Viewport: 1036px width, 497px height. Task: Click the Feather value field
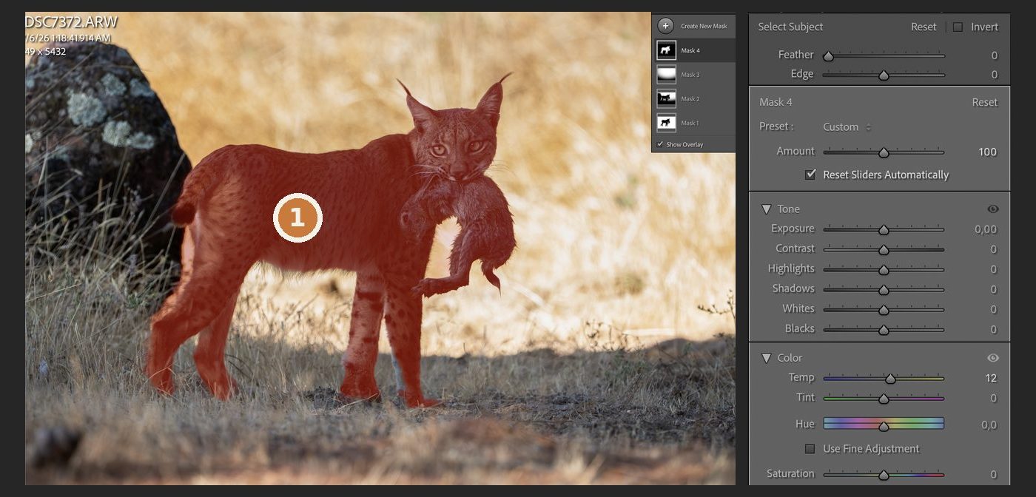pos(994,55)
